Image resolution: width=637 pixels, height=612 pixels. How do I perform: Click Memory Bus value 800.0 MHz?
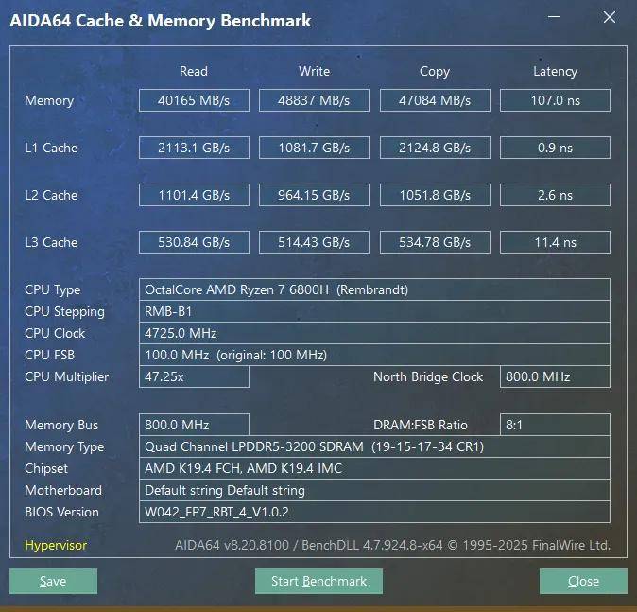point(194,425)
